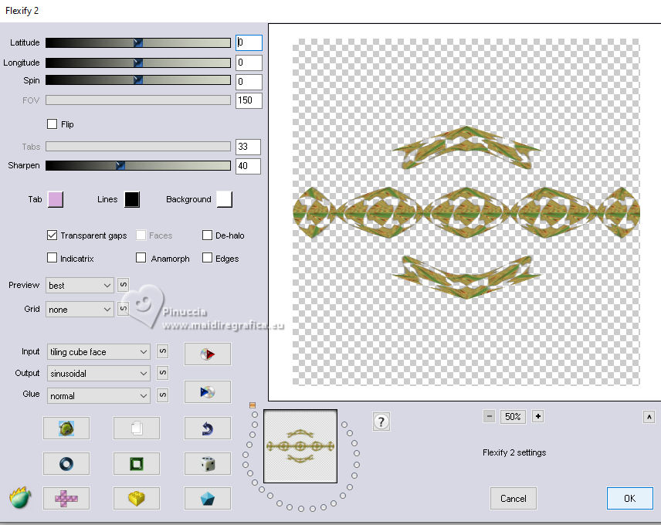Click the dice randomize button
The image size is (661, 525).
point(208,463)
